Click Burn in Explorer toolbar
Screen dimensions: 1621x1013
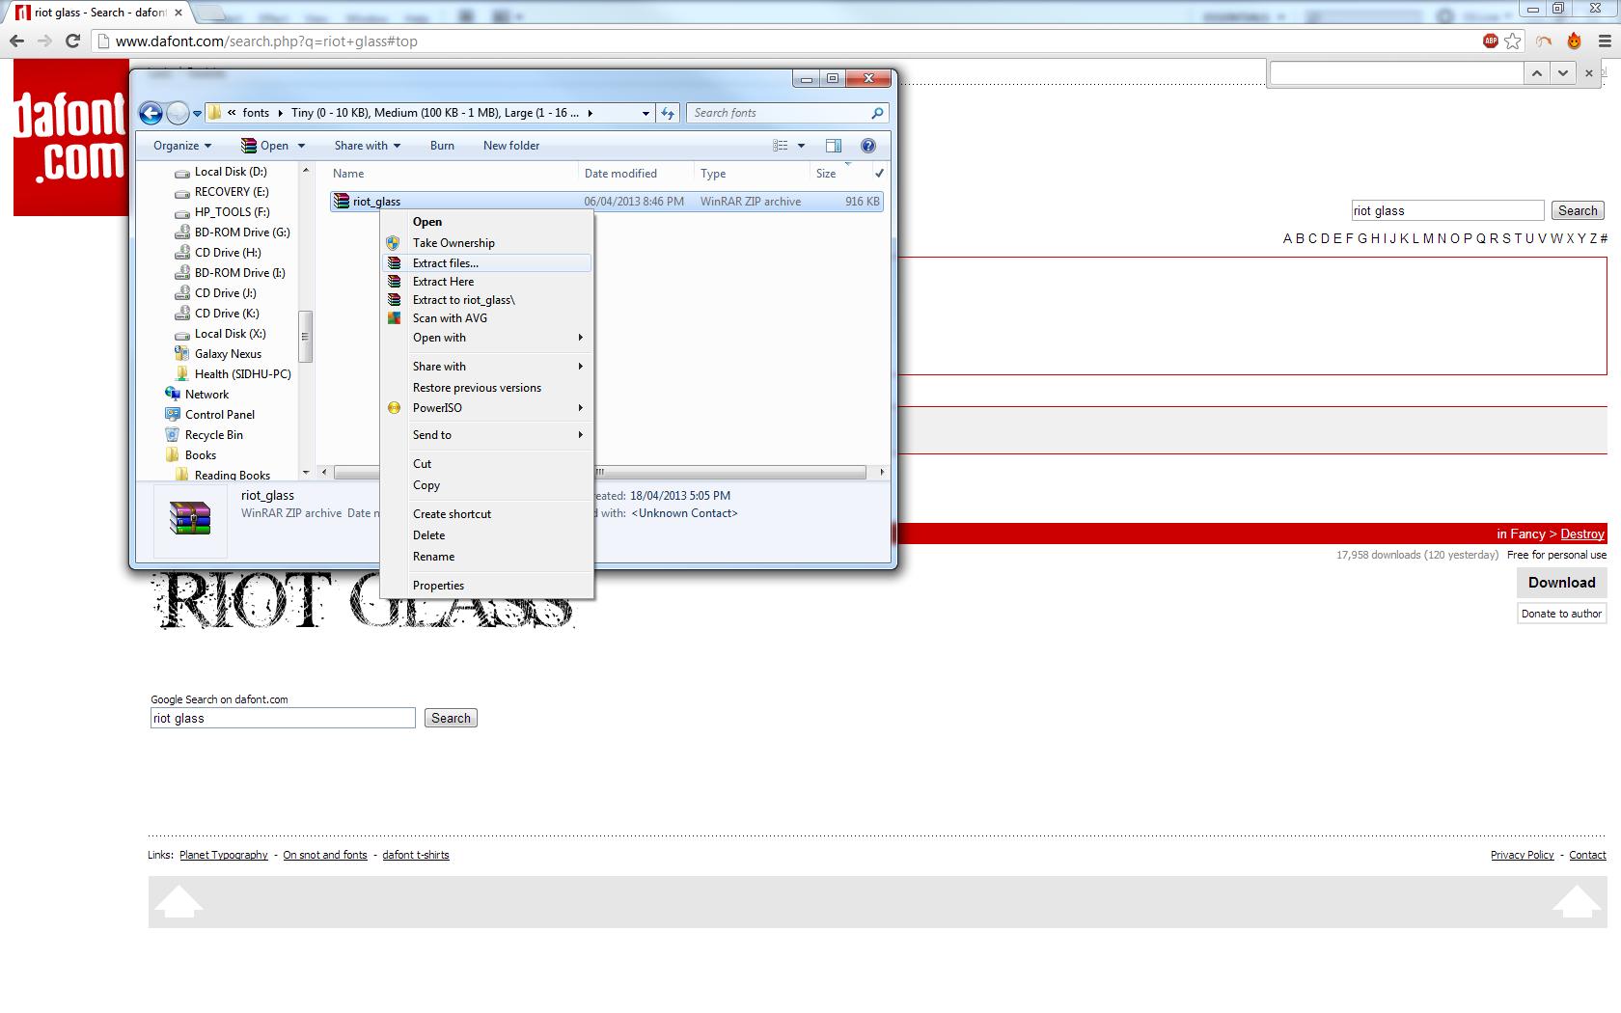(442, 146)
